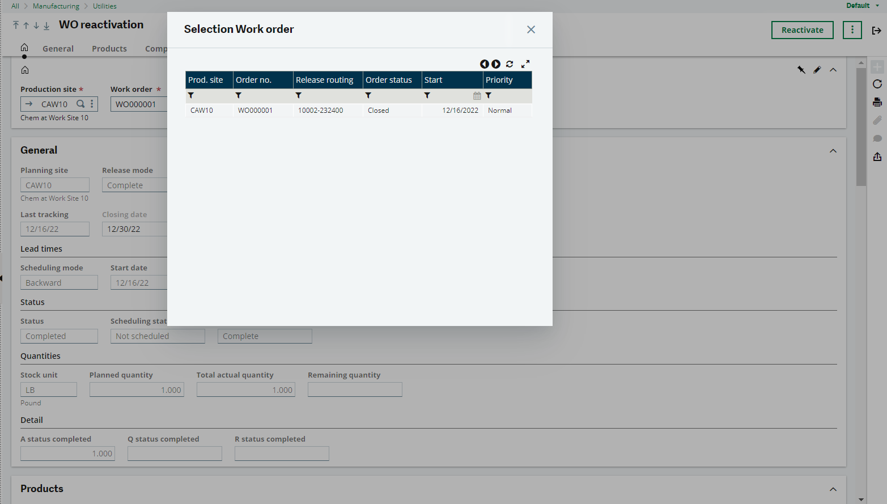887x504 pixels.
Task: Toggle the filter on the Order status column
Action: [x=368, y=95]
